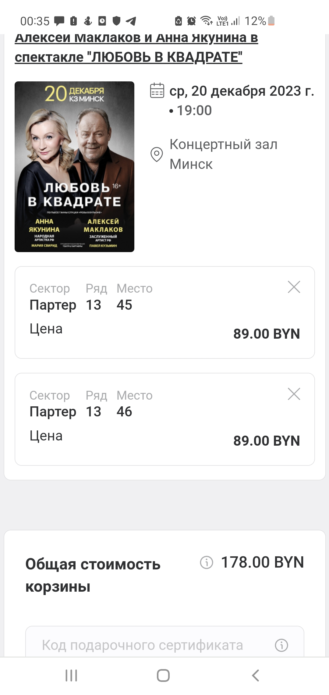Viewport: 329px width, 695px height.
Task: Open the Android recent apps button
Action: point(71,675)
